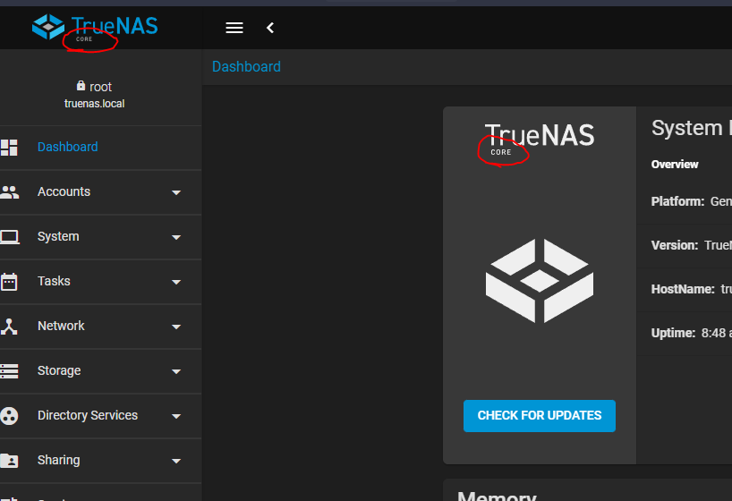Open the Dashboard menu item

pos(101,147)
